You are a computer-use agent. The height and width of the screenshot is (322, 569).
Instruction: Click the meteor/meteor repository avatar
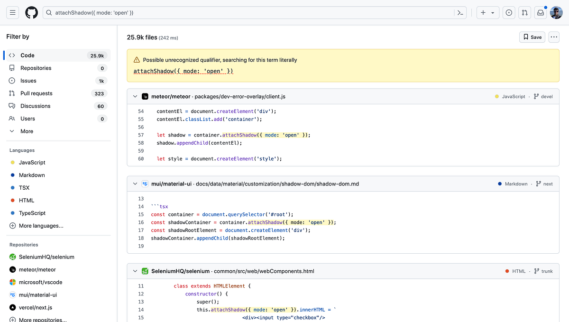point(145,96)
